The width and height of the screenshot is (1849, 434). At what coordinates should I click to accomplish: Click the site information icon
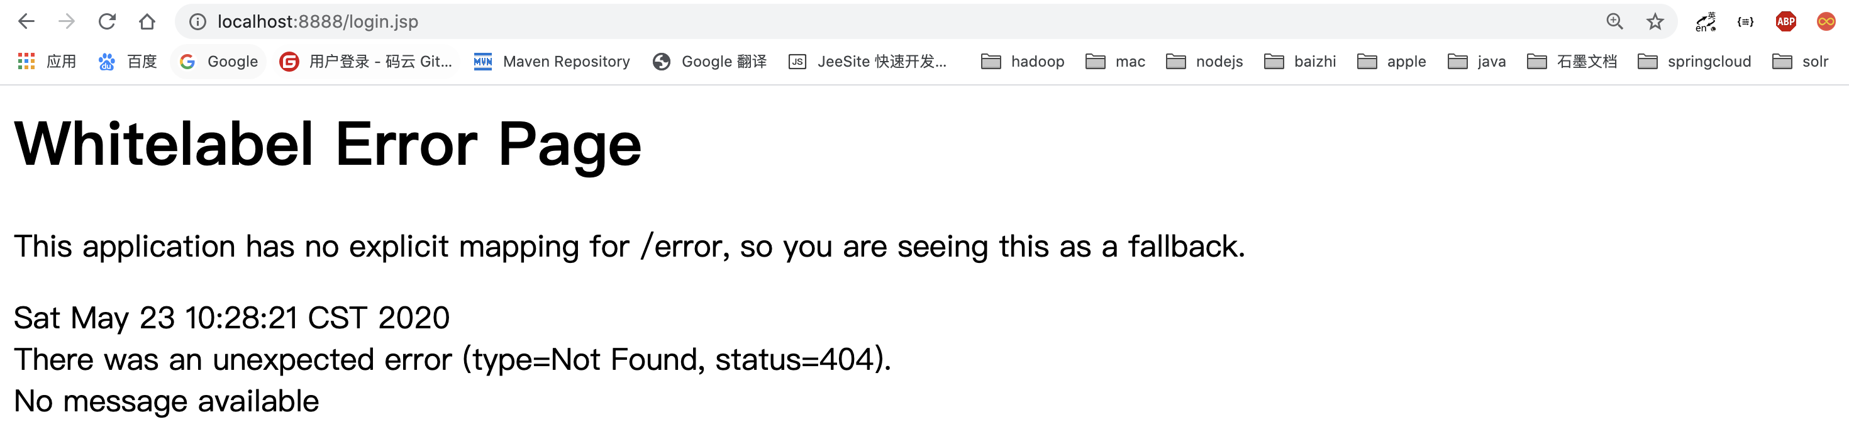point(197,21)
